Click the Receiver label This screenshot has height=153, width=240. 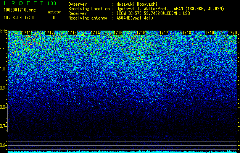77,13
